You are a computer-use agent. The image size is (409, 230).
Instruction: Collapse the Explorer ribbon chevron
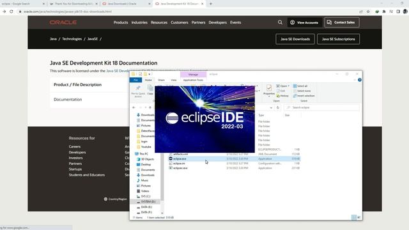355,80
